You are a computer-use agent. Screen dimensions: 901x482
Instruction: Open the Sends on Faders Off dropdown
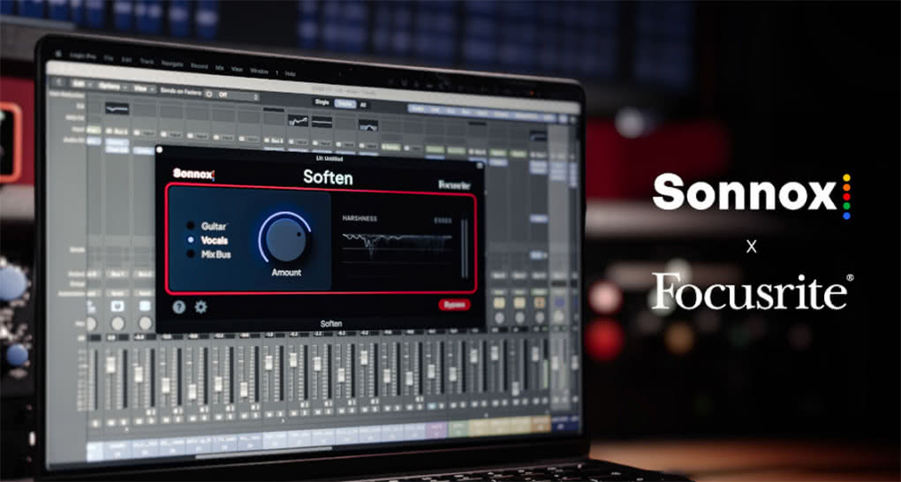click(x=232, y=95)
